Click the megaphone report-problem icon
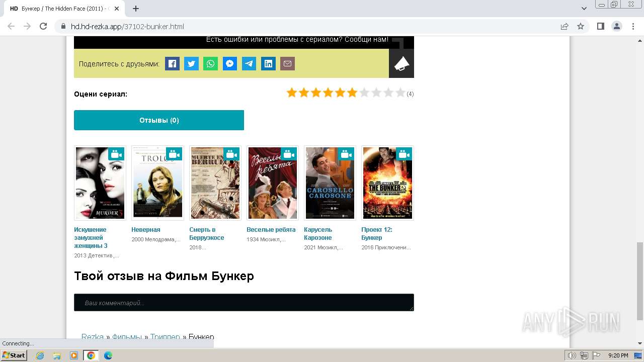This screenshot has width=644, height=362. tap(401, 63)
